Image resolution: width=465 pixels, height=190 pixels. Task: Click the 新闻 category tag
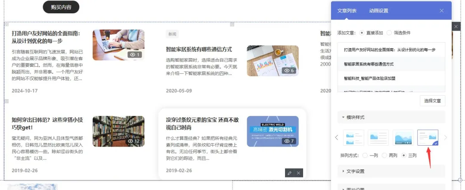(172, 34)
